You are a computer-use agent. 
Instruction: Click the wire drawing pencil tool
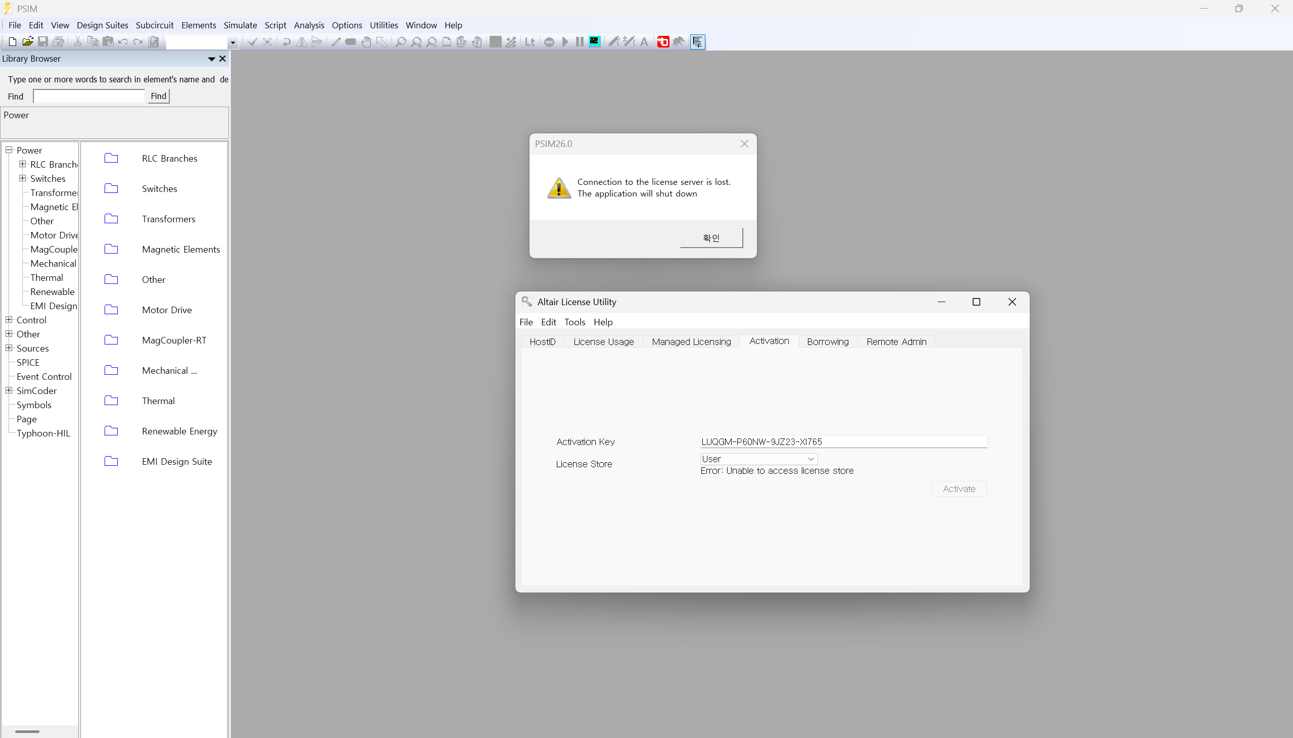click(x=336, y=41)
